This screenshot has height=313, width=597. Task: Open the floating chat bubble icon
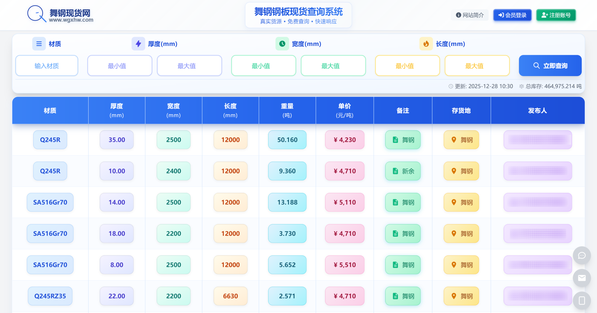(582, 256)
